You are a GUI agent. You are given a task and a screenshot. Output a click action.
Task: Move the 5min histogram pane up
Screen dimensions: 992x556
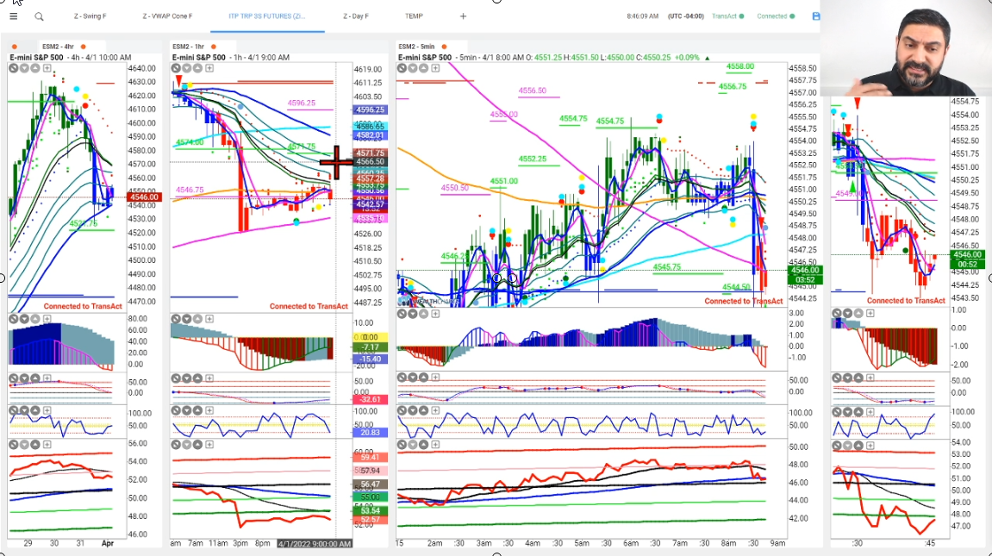click(x=423, y=314)
